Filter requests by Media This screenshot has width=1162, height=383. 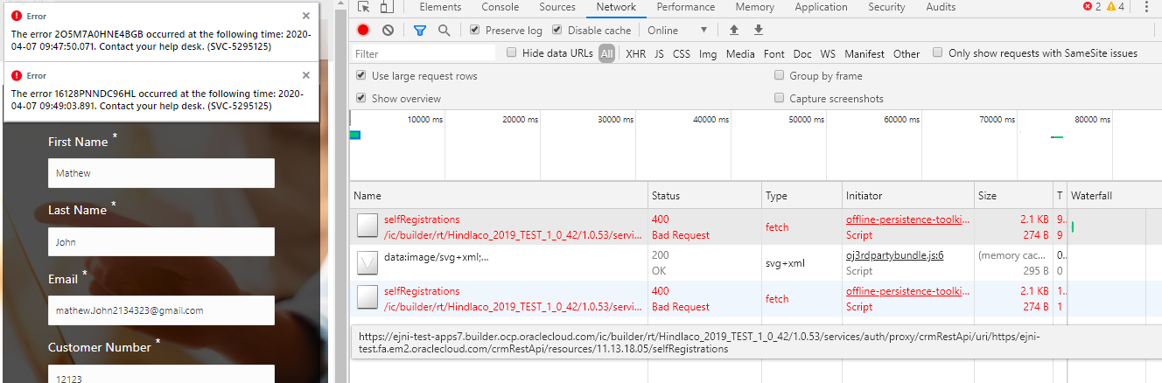point(740,53)
